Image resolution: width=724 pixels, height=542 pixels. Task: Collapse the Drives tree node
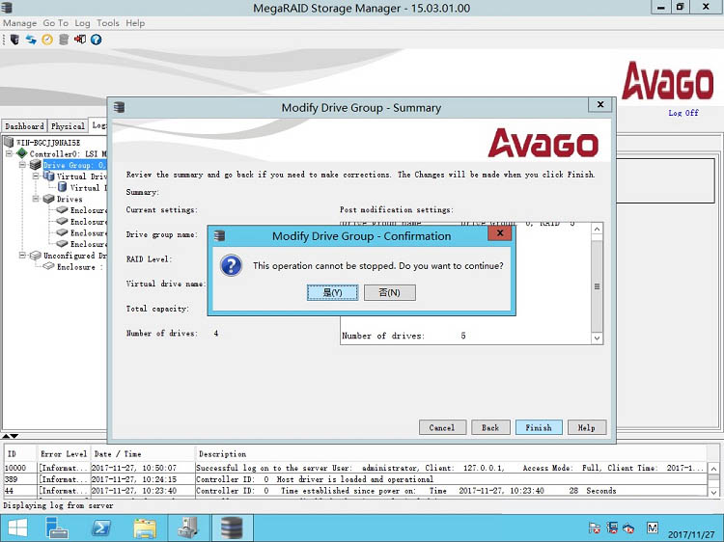click(x=36, y=199)
